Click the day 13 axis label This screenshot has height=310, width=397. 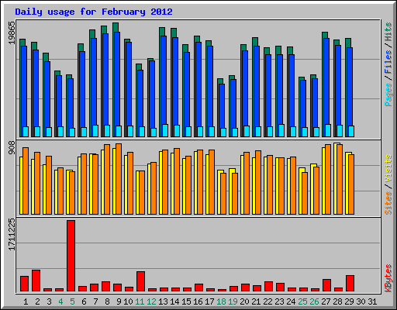pyautogui.click(x=163, y=301)
